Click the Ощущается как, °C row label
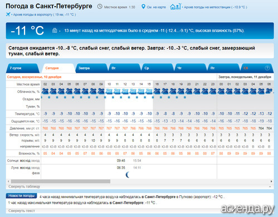The image size is (278, 217). click(x=26, y=121)
